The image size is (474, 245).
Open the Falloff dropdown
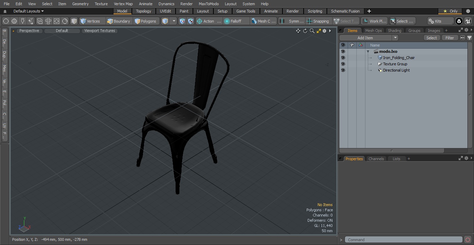236,21
